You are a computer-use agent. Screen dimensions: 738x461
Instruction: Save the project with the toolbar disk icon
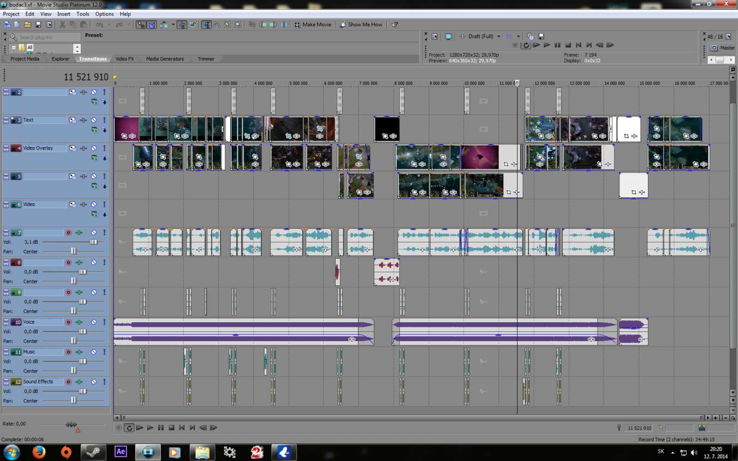pyautogui.click(x=38, y=24)
